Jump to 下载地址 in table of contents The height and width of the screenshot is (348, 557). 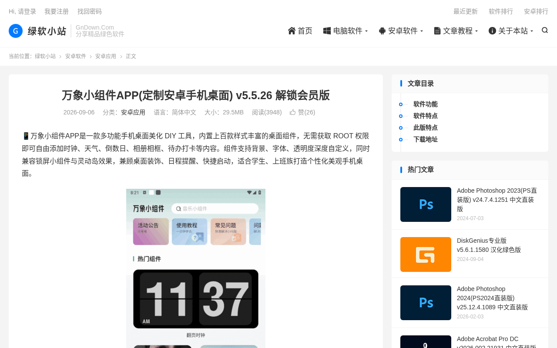tap(426, 139)
